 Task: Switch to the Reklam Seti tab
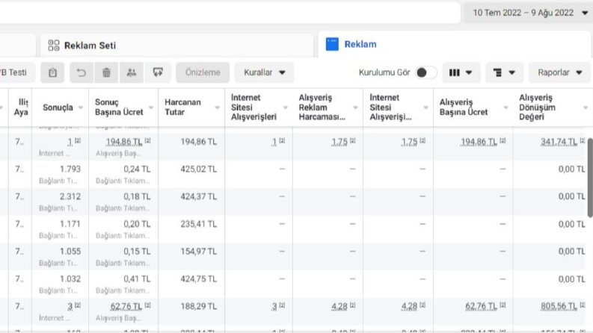click(x=177, y=46)
